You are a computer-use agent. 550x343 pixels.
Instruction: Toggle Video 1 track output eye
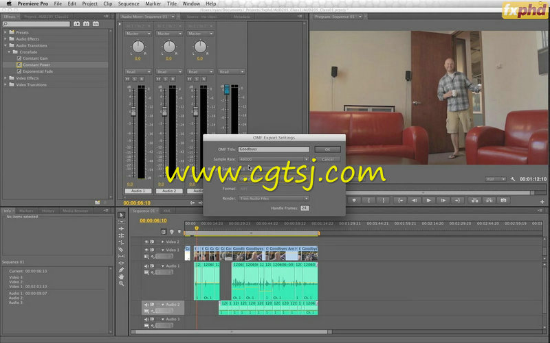pyautogui.click(x=146, y=250)
